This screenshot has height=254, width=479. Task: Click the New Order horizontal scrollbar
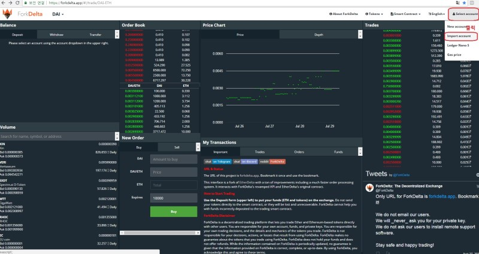pyautogui.click(x=160, y=233)
